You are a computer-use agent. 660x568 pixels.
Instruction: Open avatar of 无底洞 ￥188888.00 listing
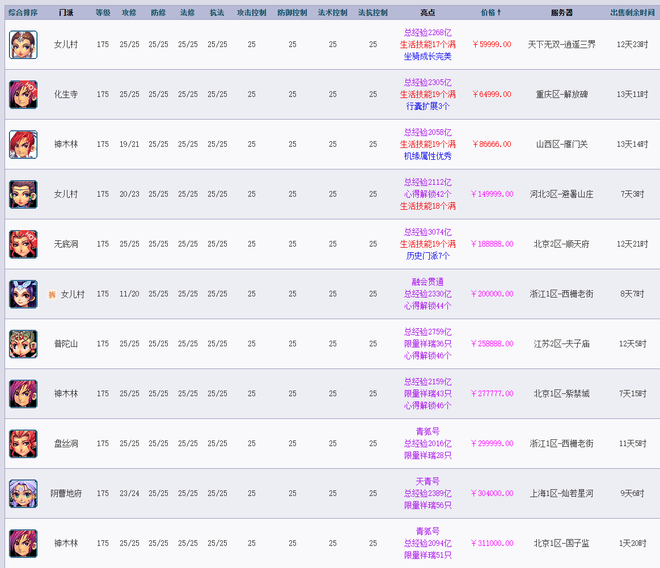coord(23,244)
